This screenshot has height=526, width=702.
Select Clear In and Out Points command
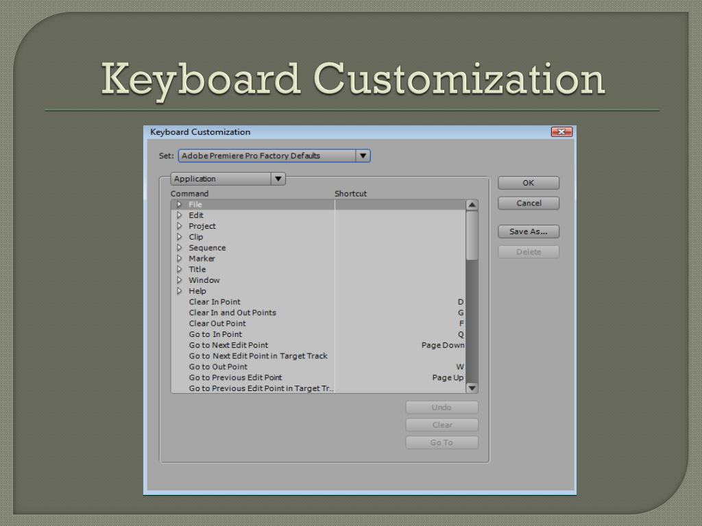232,312
